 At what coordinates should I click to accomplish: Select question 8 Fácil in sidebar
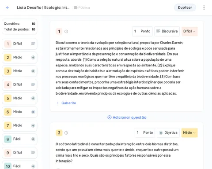19,139
